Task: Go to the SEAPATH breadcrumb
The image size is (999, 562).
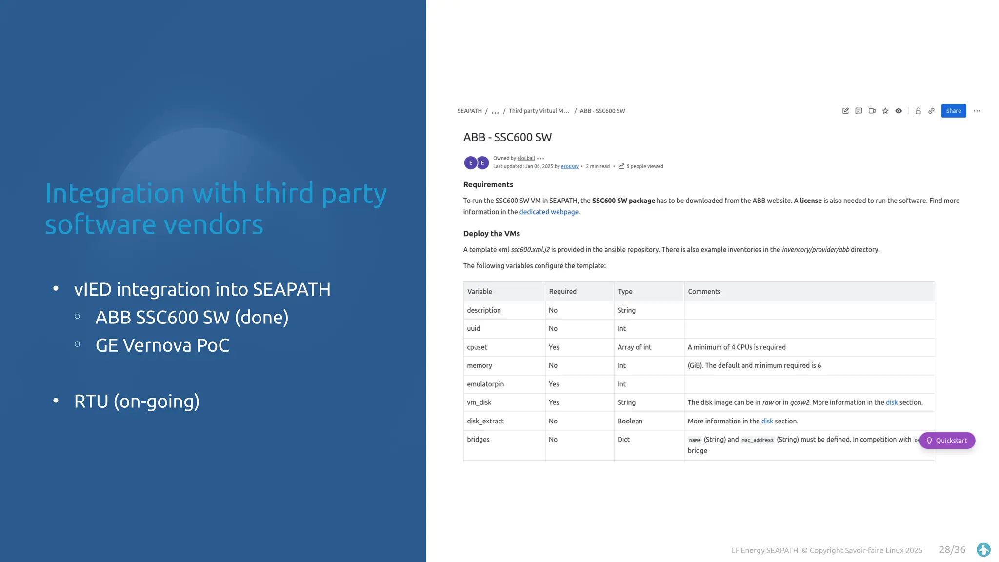Action: tap(469, 111)
